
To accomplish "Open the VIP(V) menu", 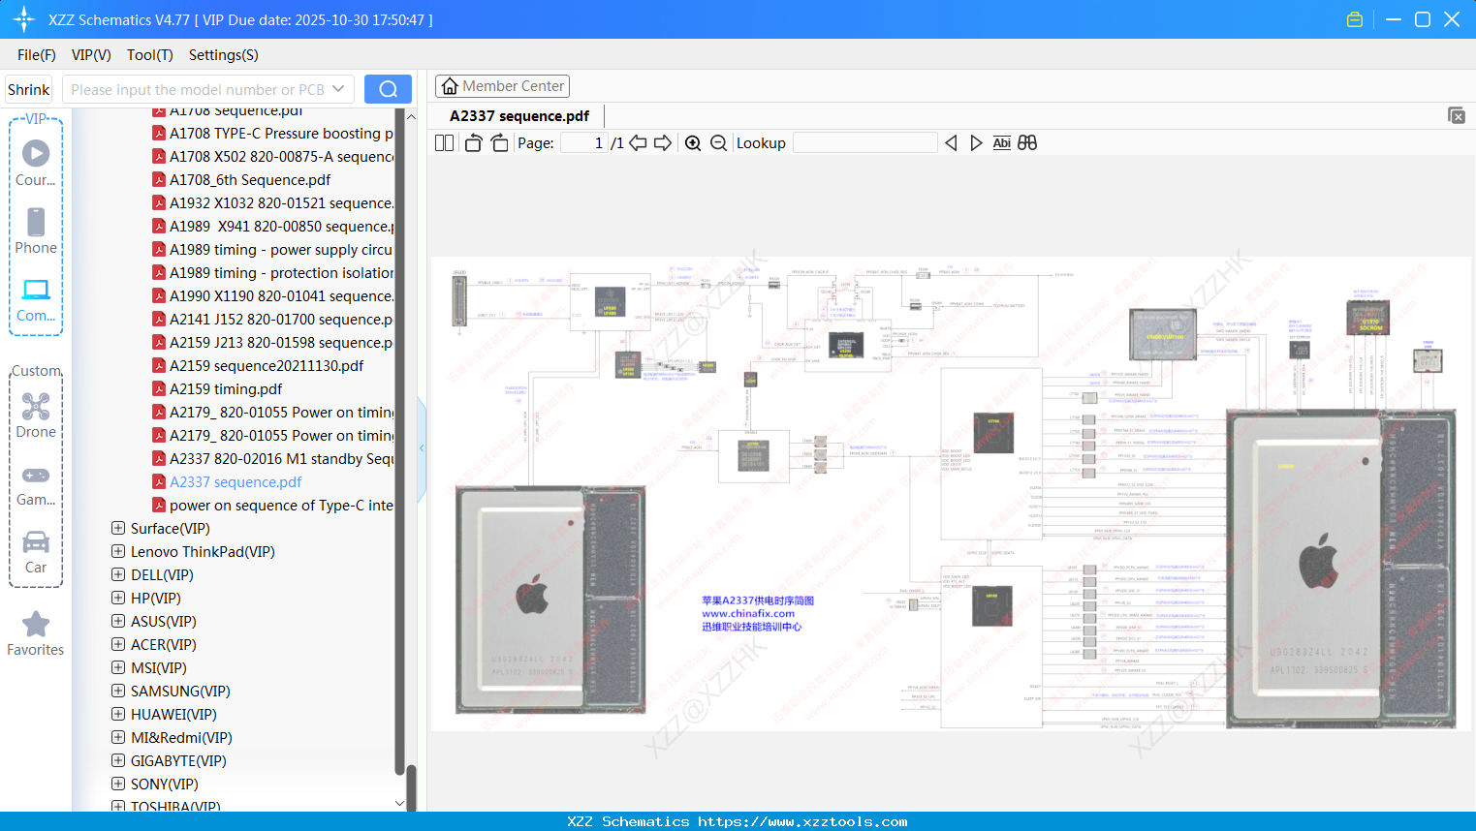I will [x=91, y=55].
